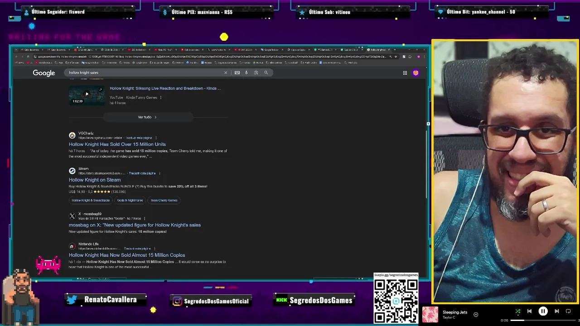Click the 'SegredosDosGames' Kick label
The image size is (580, 326).
click(x=321, y=300)
